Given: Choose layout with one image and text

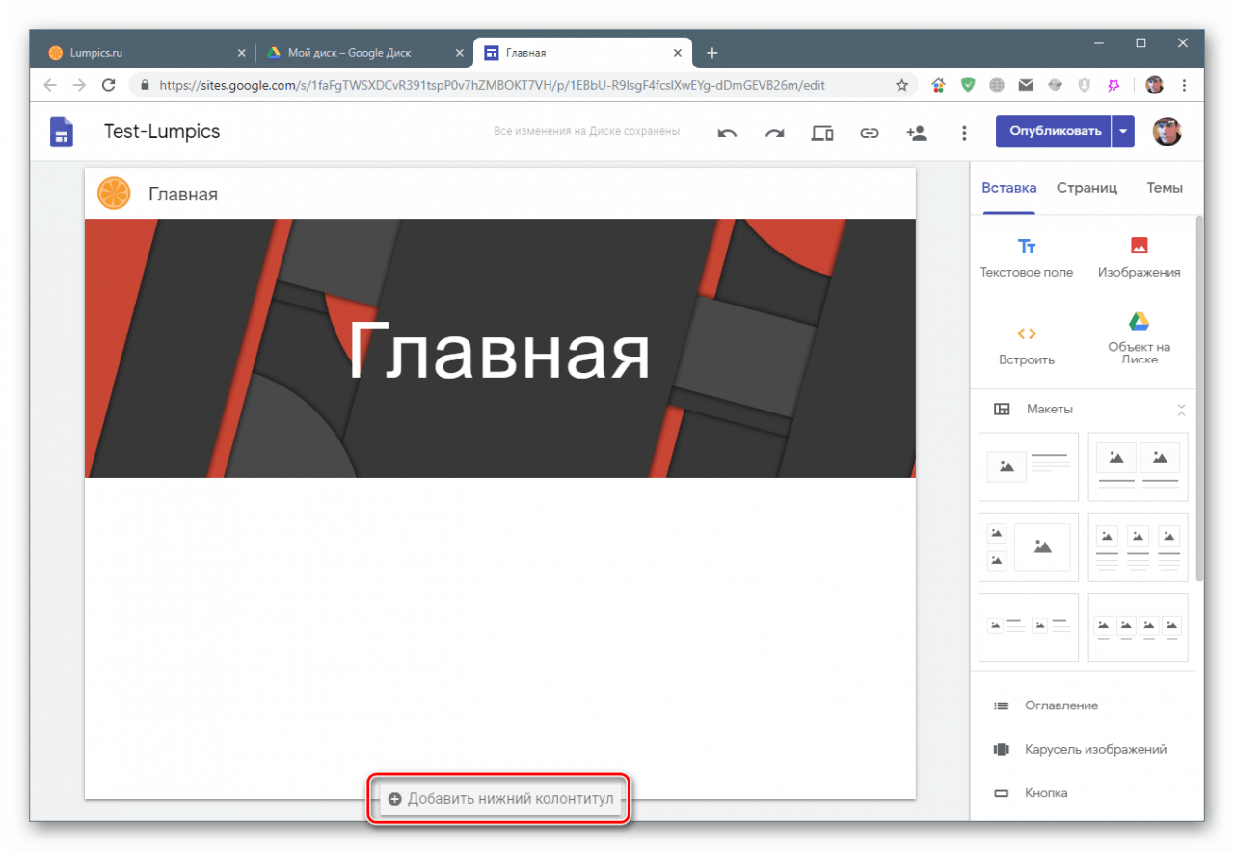Looking at the screenshot, I should pyautogui.click(x=1029, y=466).
